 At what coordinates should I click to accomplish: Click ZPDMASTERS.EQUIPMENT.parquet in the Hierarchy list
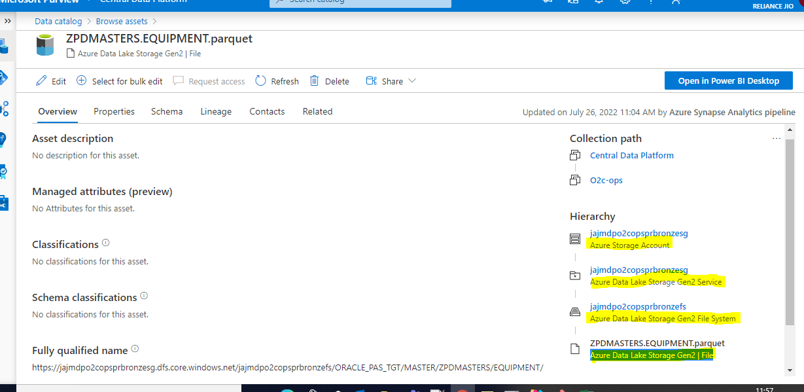coord(657,343)
